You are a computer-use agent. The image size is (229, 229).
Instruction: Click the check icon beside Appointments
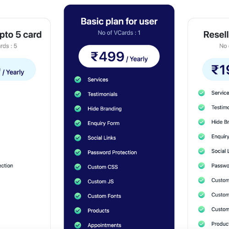coord(78,225)
